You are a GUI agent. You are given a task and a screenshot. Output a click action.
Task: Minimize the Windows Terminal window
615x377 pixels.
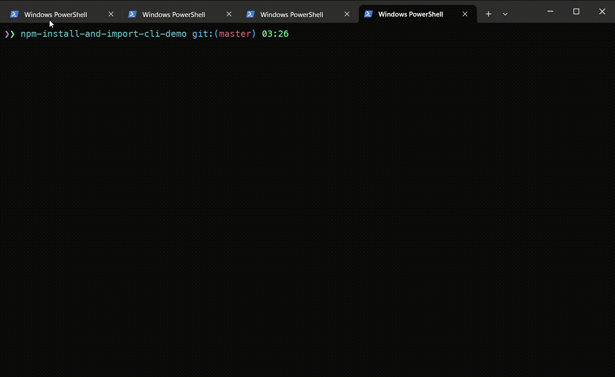click(550, 12)
